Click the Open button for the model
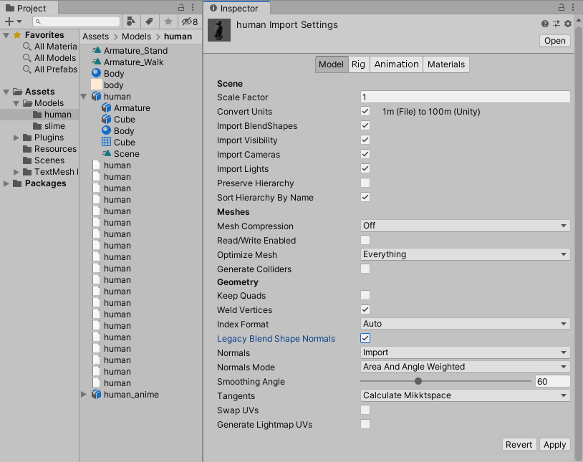 554,41
